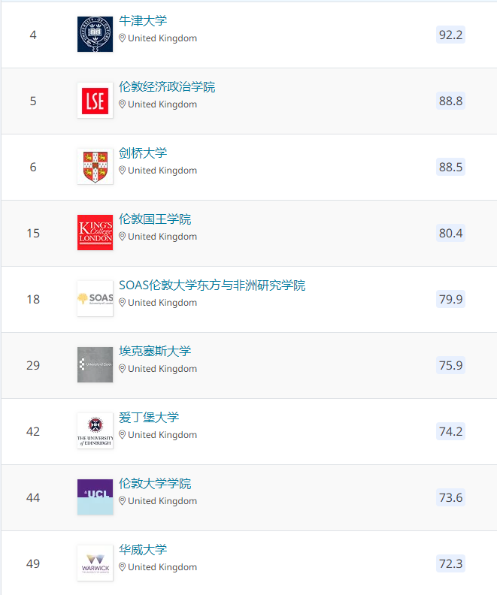
Task: Open SOAS伦敦大学东方与非洲研究学院 link
Action: coord(212,285)
